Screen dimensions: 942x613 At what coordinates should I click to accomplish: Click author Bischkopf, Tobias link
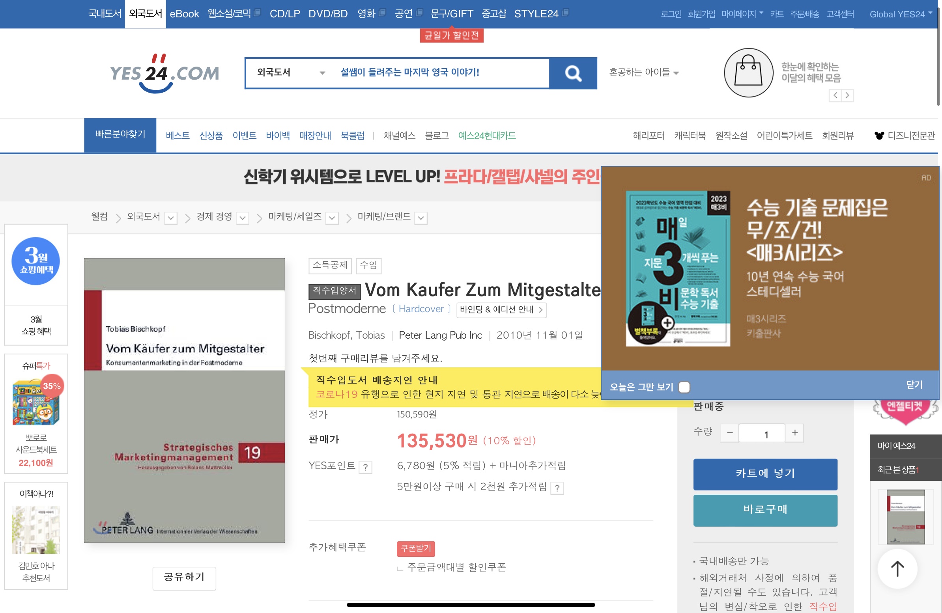[x=346, y=335]
